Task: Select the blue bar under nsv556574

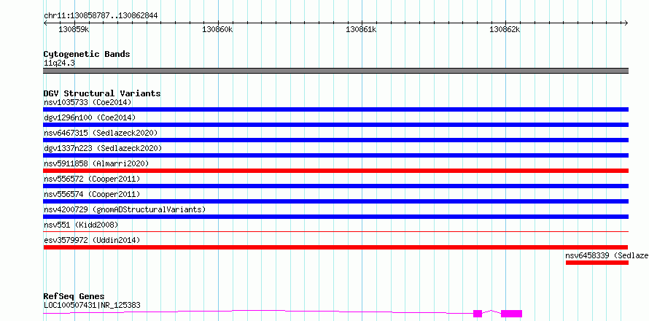Action: (335, 201)
